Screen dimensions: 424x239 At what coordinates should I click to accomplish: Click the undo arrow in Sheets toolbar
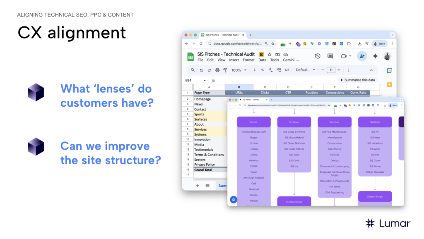point(201,70)
